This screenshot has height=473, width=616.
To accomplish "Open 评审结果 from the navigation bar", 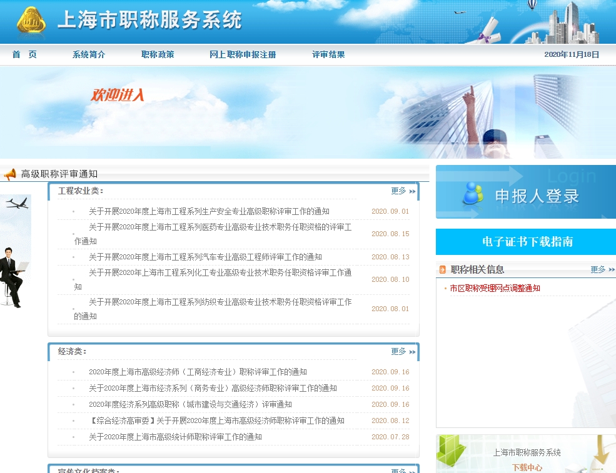I will point(328,54).
